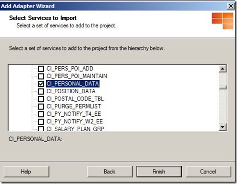The image size is (237, 184).
Task: Click the scroll down arrow
Action: [x=223, y=127]
